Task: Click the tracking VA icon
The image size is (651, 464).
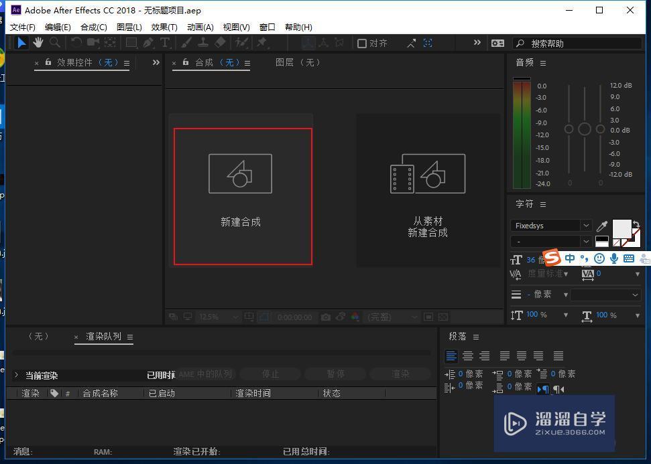Action: 588,274
